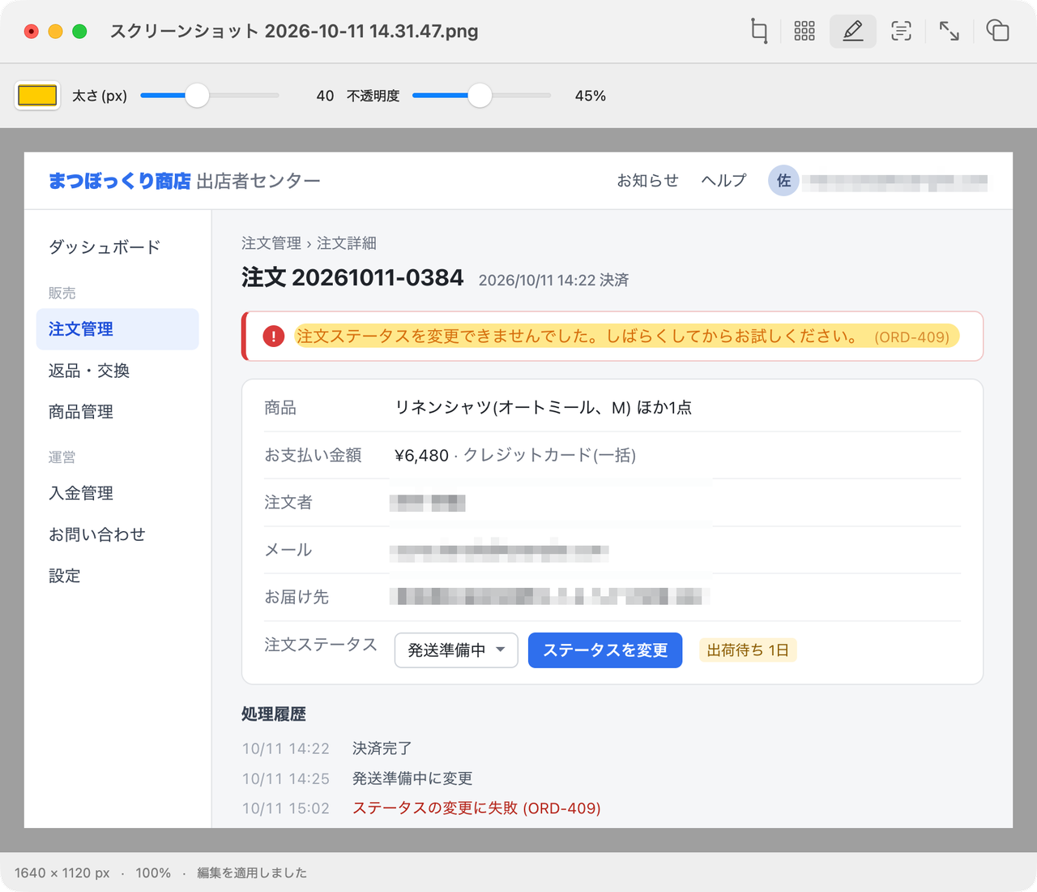Click the 出荷待ち 1日 badge
The height and width of the screenshot is (892, 1037).
point(748,650)
